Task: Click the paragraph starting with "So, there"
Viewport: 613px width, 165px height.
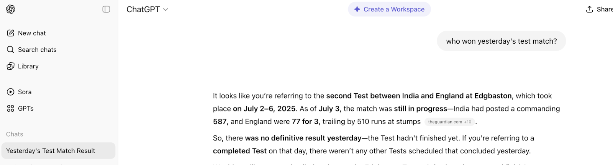Action: pyautogui.click(x=372, y=144)
